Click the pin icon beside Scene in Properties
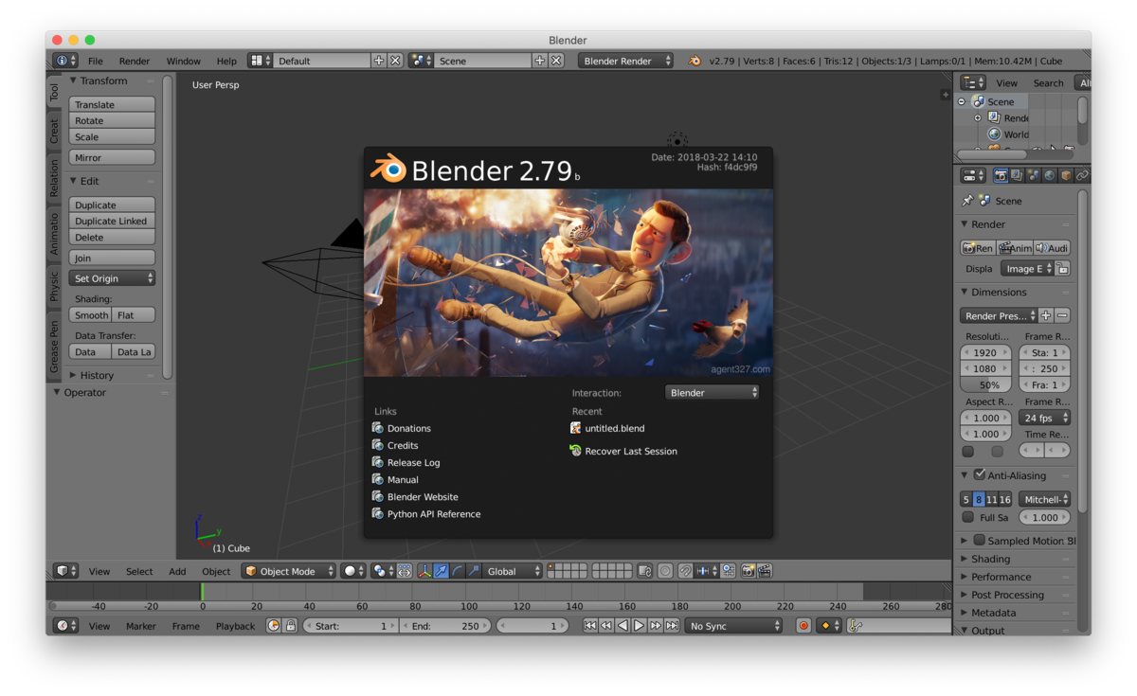This screenshot has width=1137, height=696. click(967, 201)
